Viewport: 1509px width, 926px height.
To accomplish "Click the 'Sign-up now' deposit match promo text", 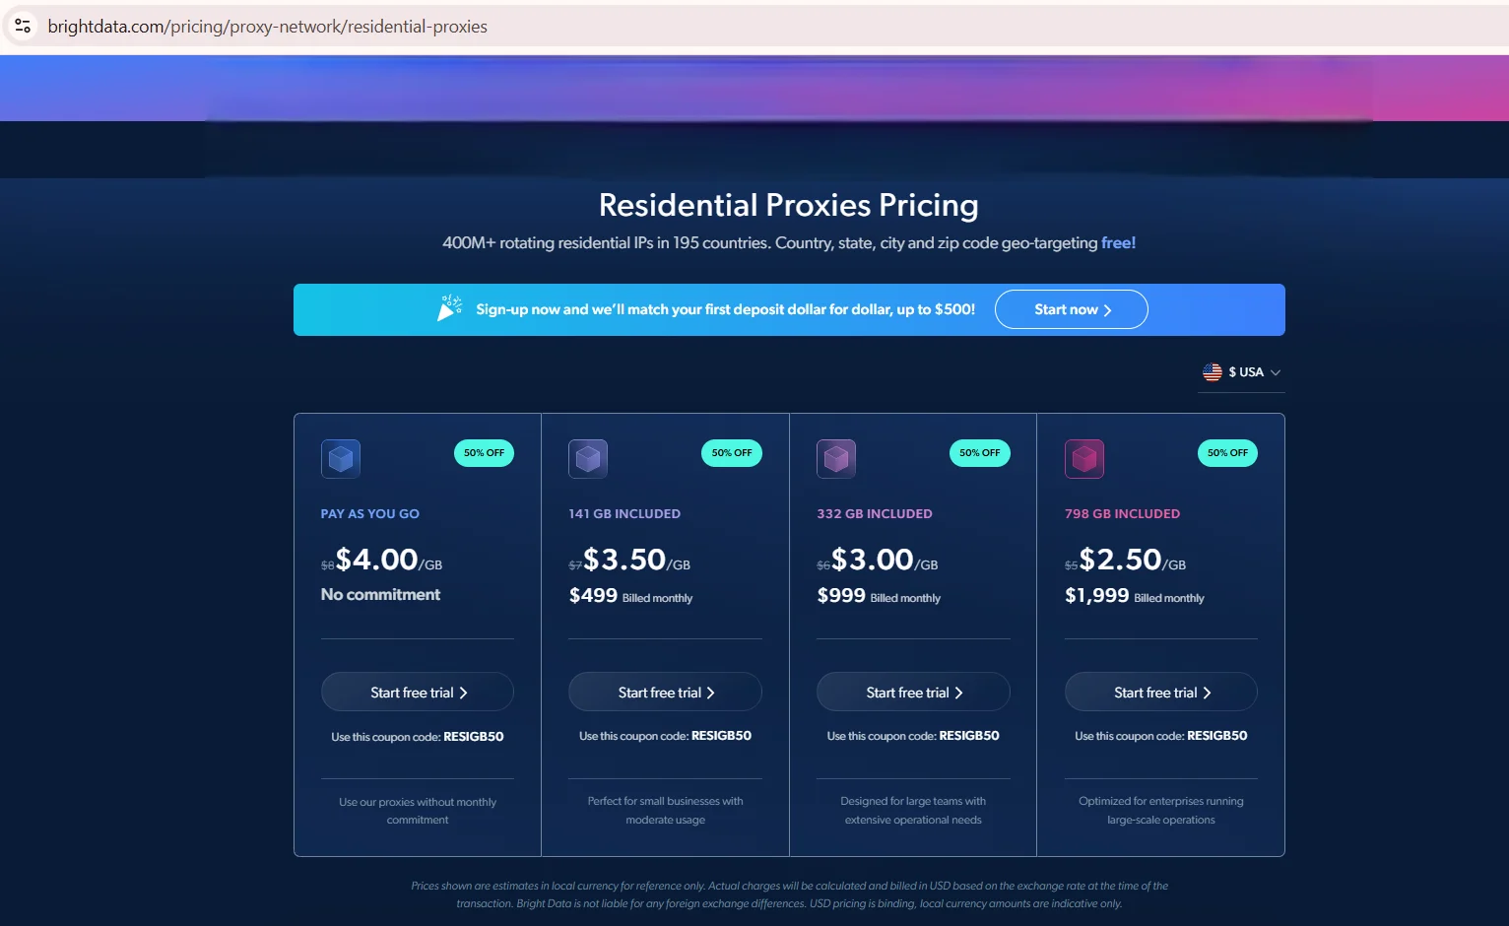I will pos(726,309).
